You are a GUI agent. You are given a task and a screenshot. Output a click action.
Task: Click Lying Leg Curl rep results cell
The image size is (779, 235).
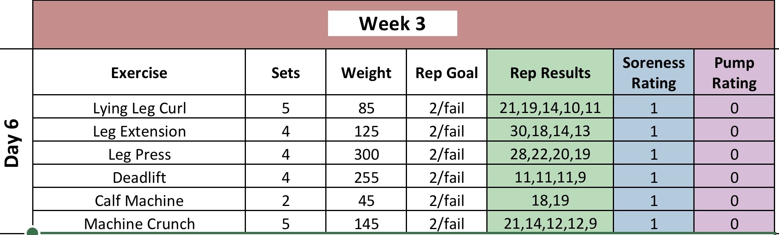coord(550,108)
